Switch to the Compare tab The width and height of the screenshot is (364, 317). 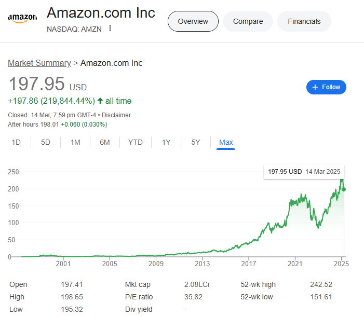248,21
